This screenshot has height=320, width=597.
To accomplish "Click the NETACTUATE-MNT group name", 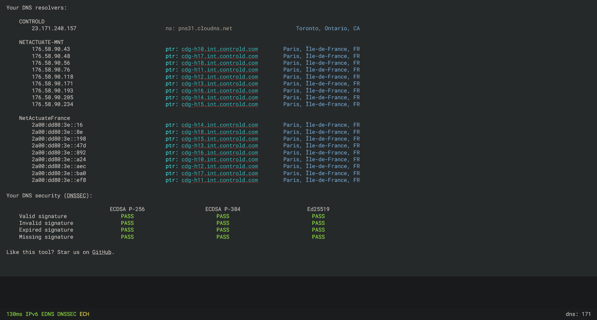I will pos(41,42).
